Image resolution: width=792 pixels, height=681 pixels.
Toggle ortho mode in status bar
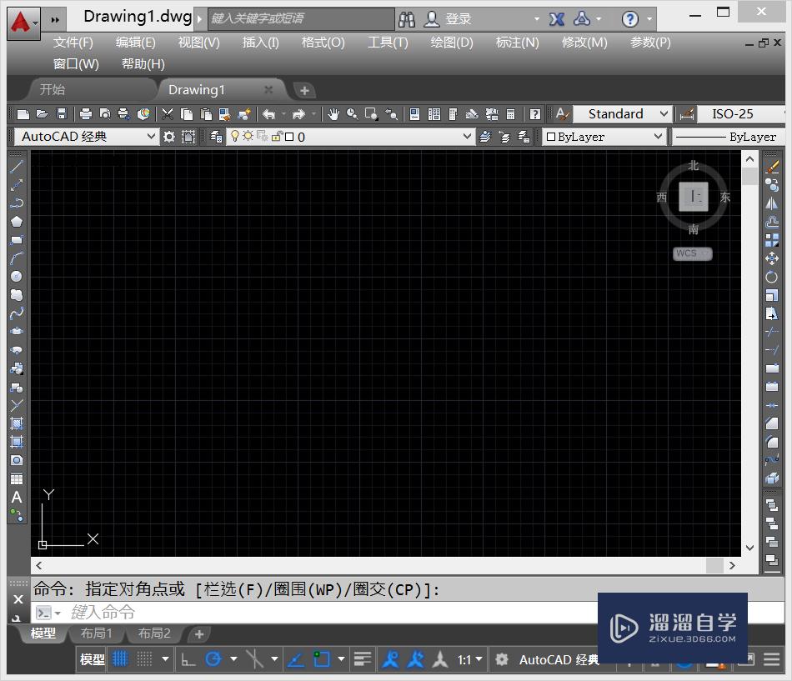[188, 659]
